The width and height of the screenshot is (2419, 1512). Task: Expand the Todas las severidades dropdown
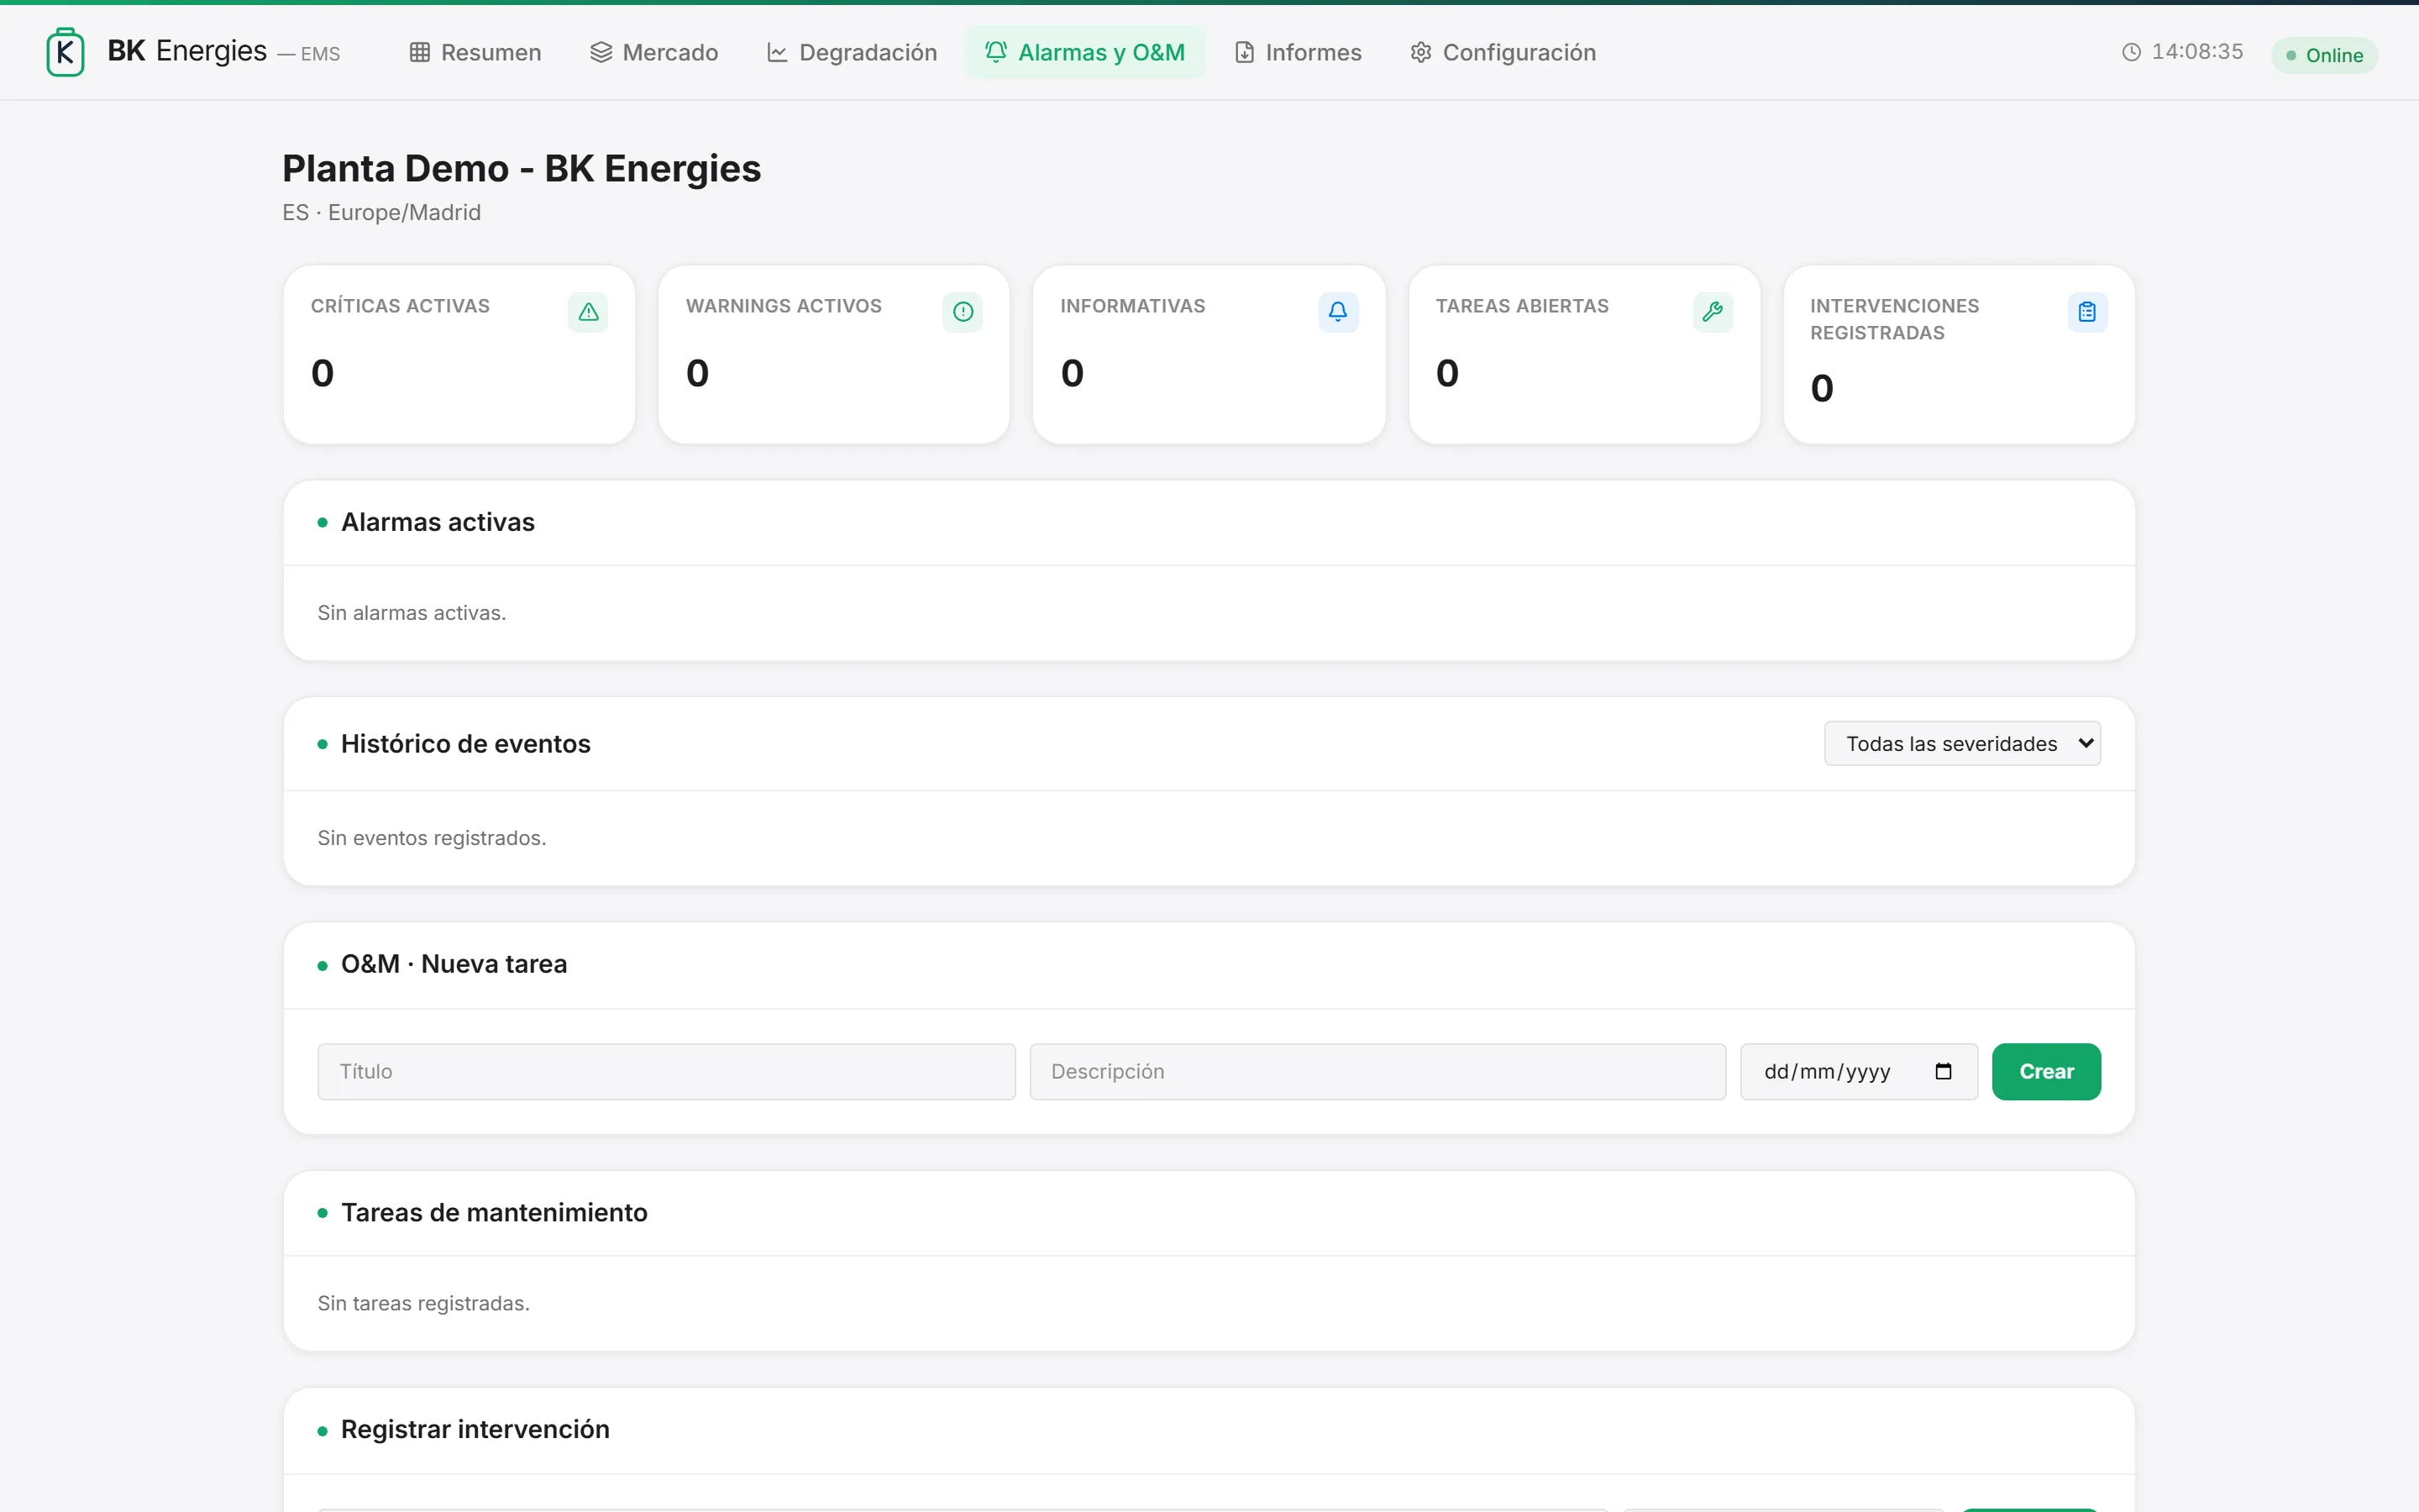coord(1962,743)
